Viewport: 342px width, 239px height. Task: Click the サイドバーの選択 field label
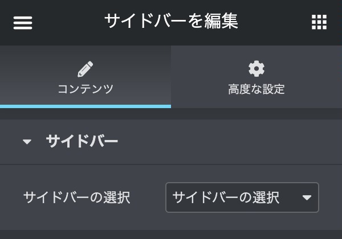point(76,197)
